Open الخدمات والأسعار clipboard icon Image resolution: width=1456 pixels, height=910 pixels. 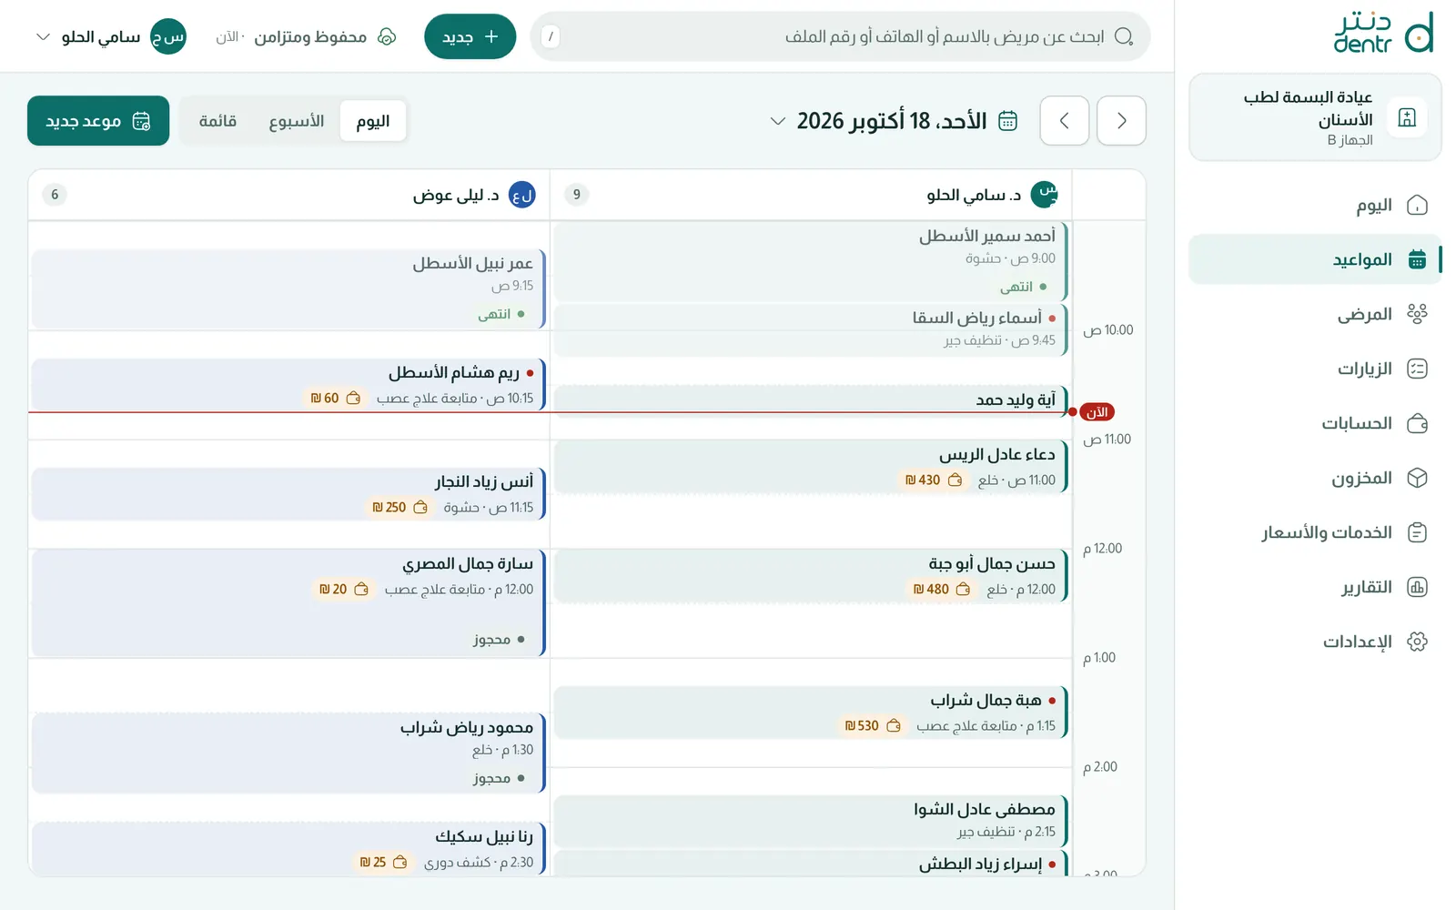(1417, 532)
